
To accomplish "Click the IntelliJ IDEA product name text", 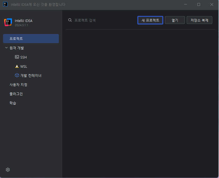I will pyautogui.click(x=24, y=21).
